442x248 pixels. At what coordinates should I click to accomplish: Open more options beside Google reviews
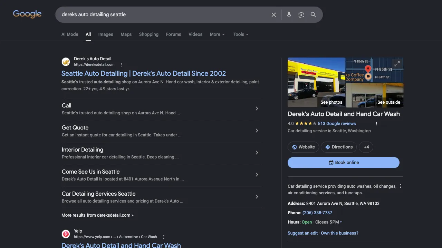[x=376, y=124]
